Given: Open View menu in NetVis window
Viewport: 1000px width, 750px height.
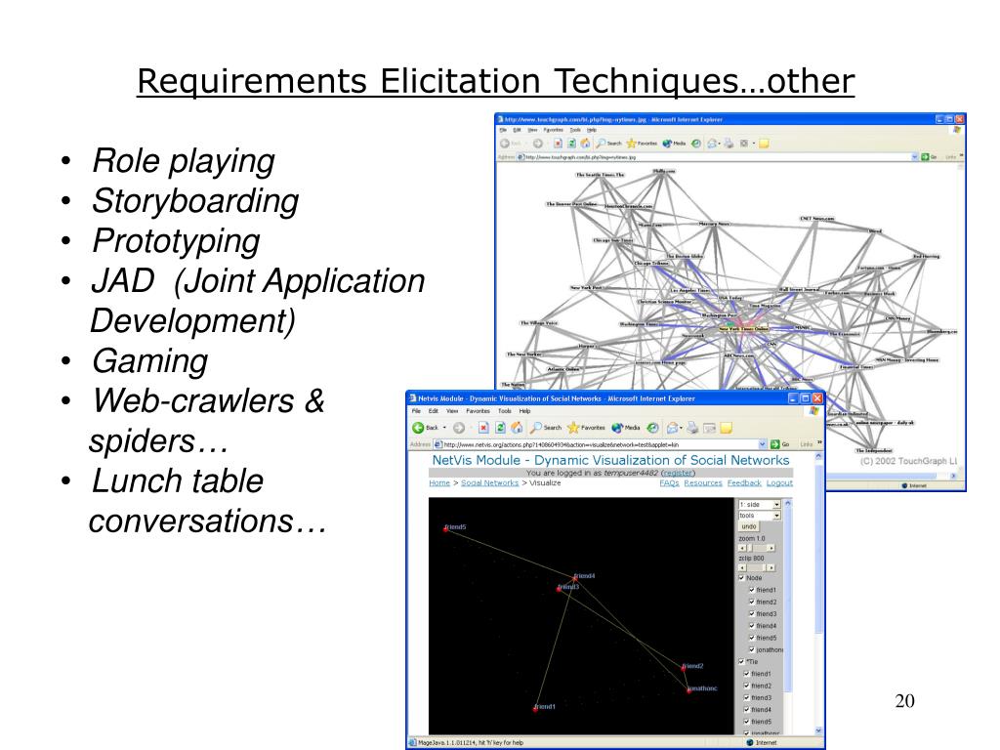Looking at the screenshot, I should coord(452,411).
